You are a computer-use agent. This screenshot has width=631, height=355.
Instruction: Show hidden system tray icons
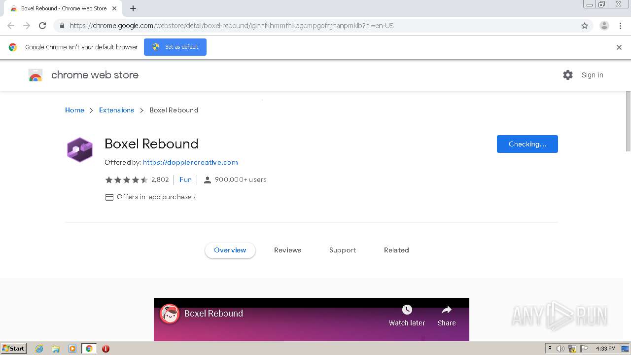click(550, 349)
